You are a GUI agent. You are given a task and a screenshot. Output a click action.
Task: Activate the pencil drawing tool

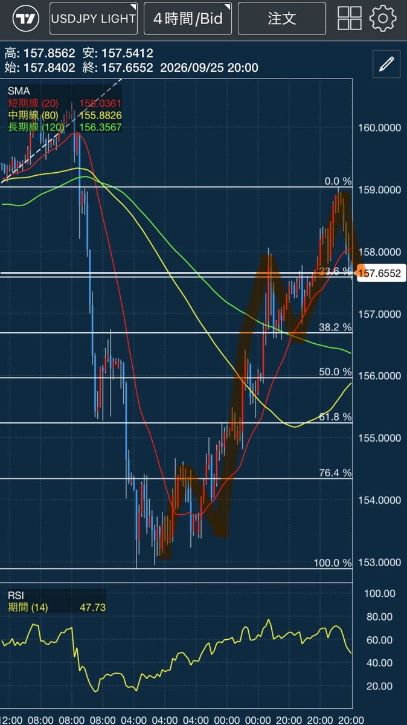(386, 64)
